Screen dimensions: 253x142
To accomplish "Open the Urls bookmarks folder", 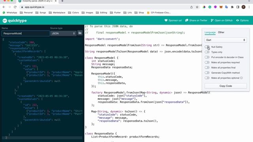I will 127,13.
